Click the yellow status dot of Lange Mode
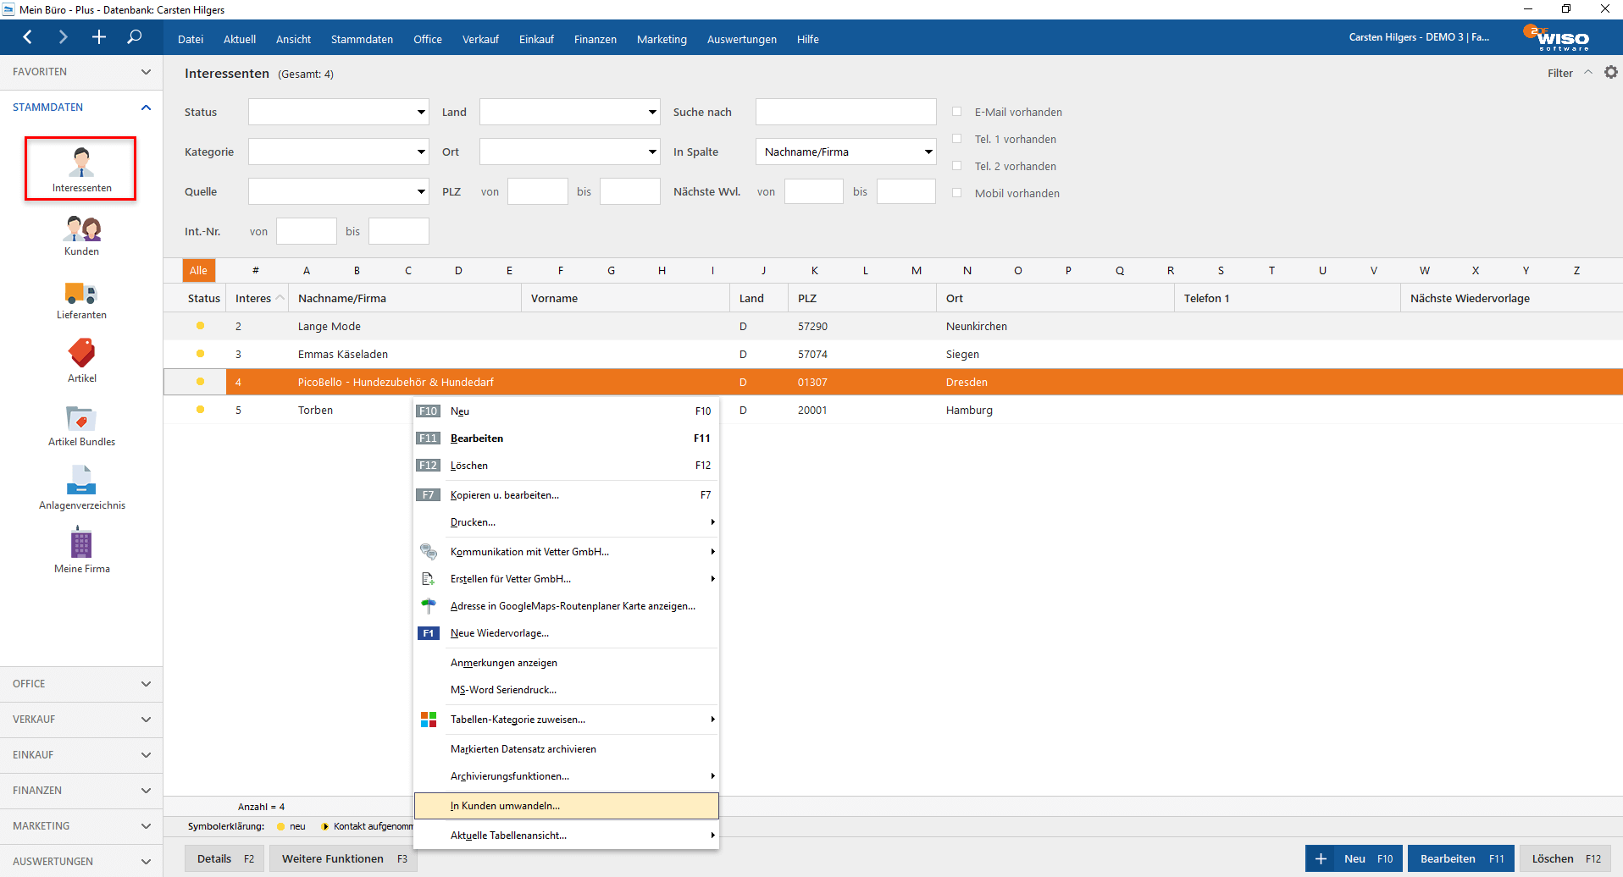The width and height of the screenshot is (1623, 877). pos(200,326)
